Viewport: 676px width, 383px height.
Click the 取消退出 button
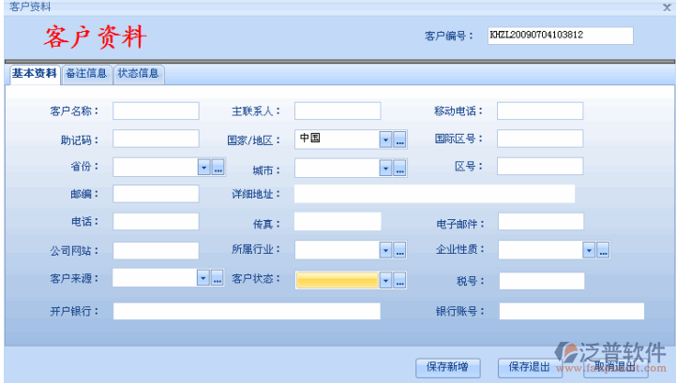[616, 367]
